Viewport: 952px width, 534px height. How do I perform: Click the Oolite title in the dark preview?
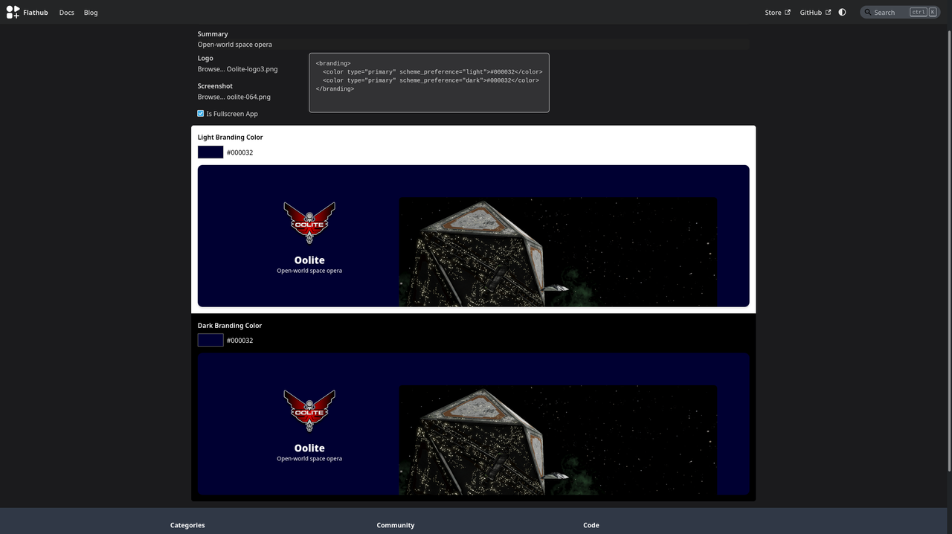[309, 448]
